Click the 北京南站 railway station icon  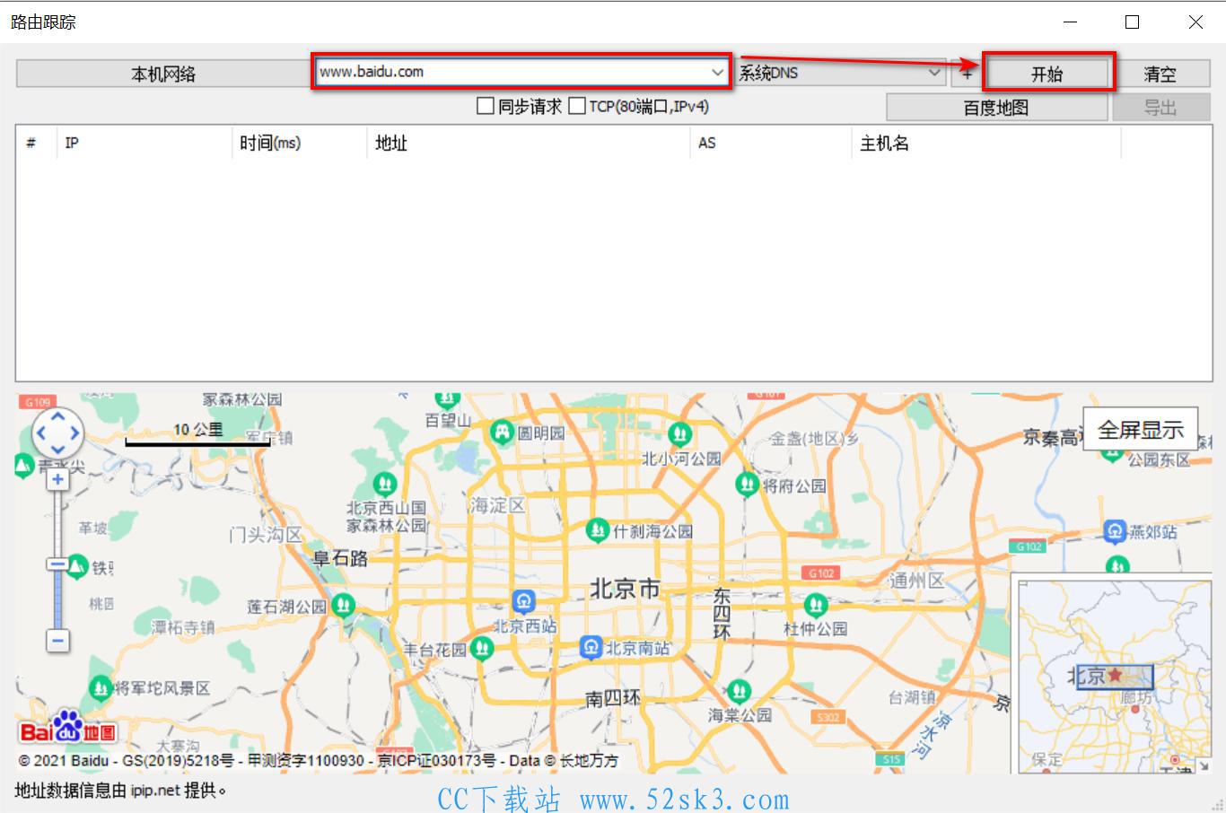click(x=591, y=647)
